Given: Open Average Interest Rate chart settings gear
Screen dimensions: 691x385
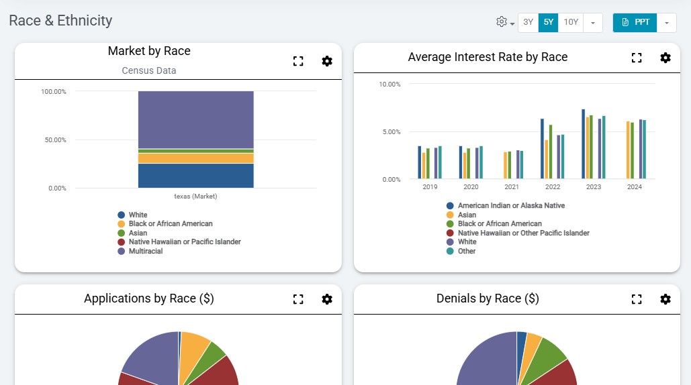Looking at the screenshot, I should coord(665,58).
